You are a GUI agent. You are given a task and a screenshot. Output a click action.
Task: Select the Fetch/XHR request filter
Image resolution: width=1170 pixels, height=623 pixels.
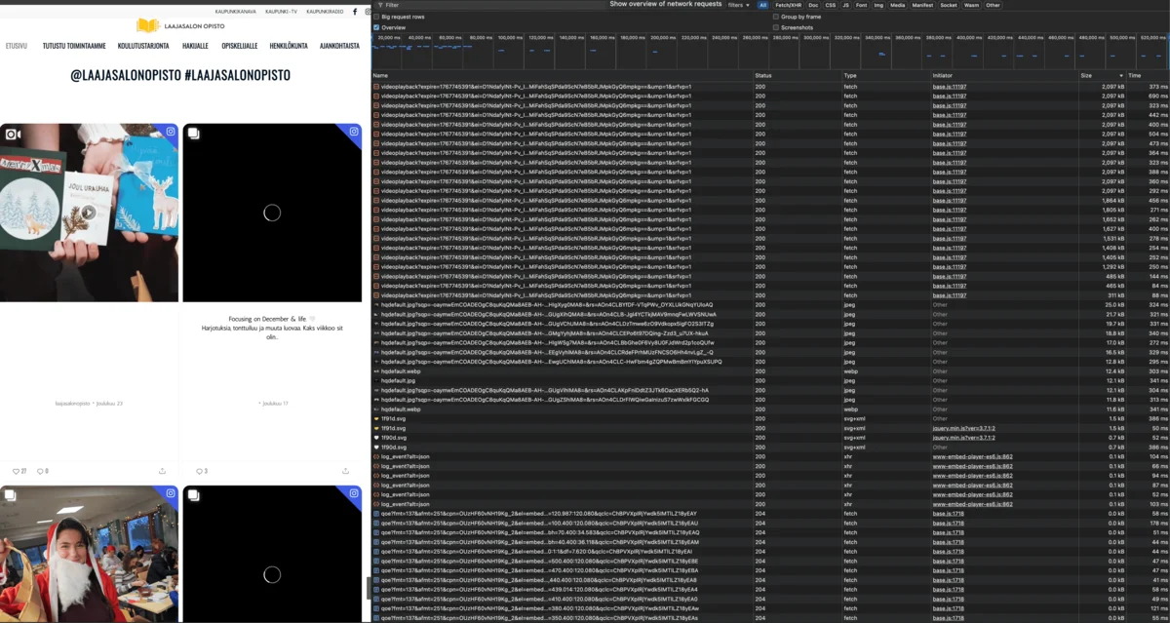(787, 5)
